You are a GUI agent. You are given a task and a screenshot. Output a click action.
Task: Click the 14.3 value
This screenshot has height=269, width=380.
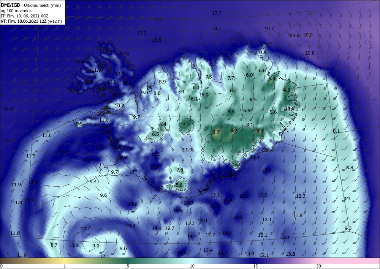pos(130,225)
